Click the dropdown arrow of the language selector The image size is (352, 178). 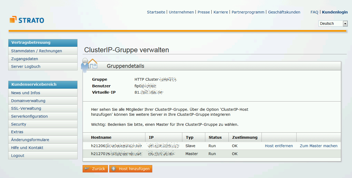pyautogui.click(x=345, y=23)
